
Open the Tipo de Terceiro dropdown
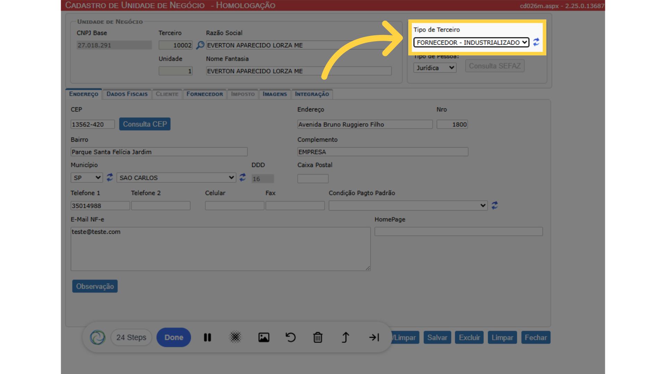click(471, 42)
